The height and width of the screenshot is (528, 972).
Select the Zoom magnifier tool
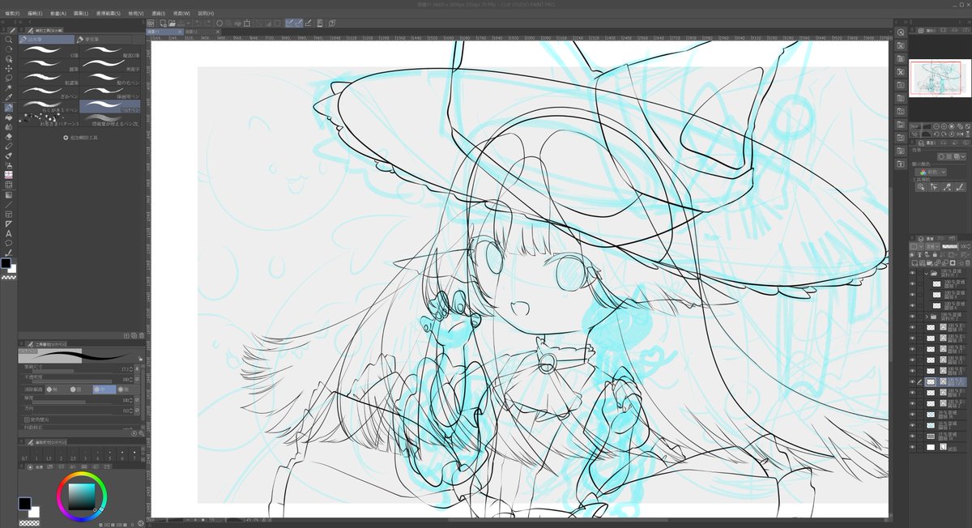[8, 40]
